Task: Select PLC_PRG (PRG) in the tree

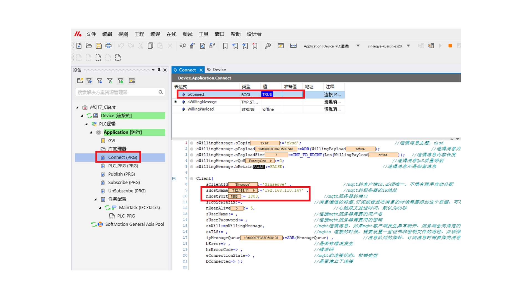Action: pos(123,166)
